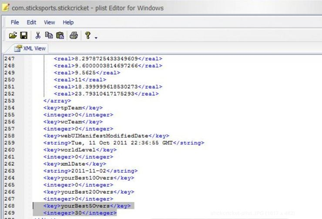322x219 pixels.
Task: Open the File menu
Action: [15, 22]
